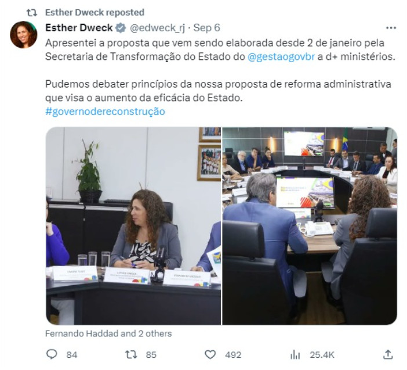Open the left photo of the woman at the desk
The height and width of the screenshot is (370, 407).
[x=133, y=226]
